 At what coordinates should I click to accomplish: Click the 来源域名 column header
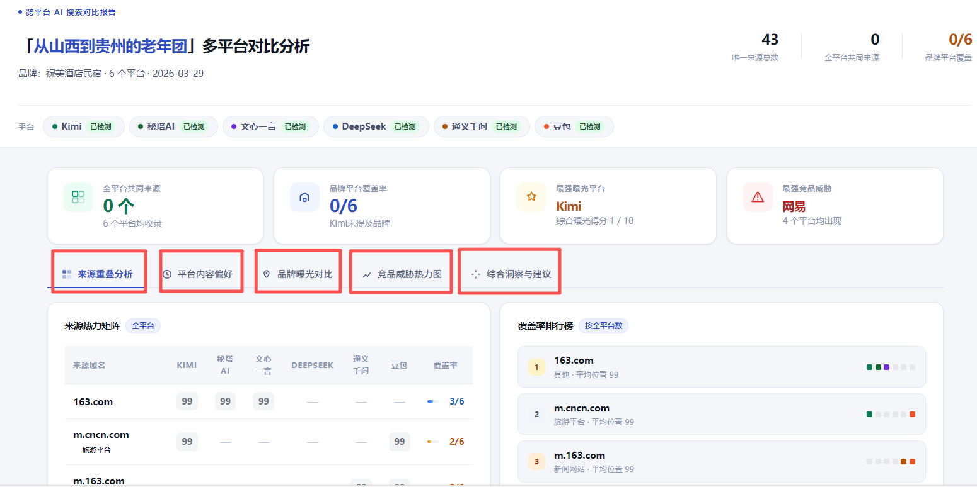click(89, 366)
